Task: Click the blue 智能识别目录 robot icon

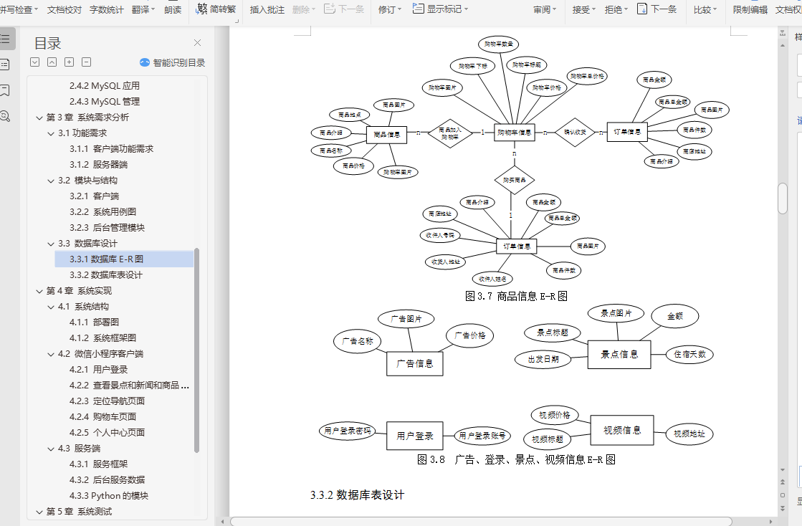Action: point(145,62)
